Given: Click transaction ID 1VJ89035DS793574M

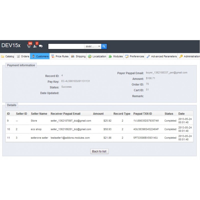Looking at the screenshot, I should click(146, 121).
